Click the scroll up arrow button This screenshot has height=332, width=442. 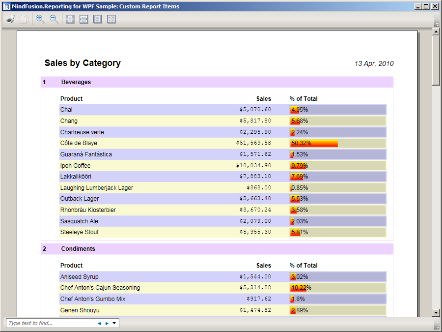436,31
